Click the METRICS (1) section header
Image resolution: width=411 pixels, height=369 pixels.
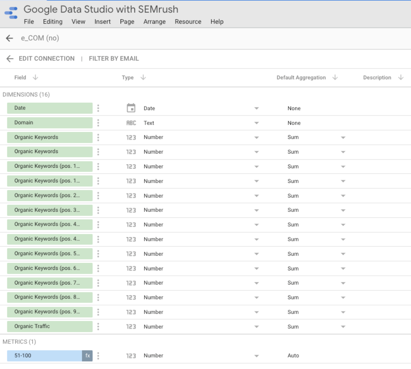19,342
